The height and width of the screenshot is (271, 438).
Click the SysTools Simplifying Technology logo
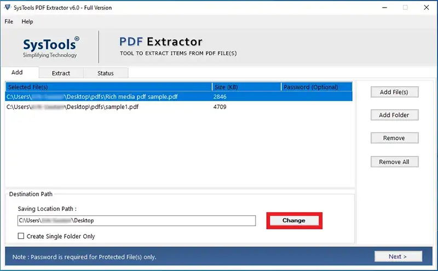[x=51, y=47]
